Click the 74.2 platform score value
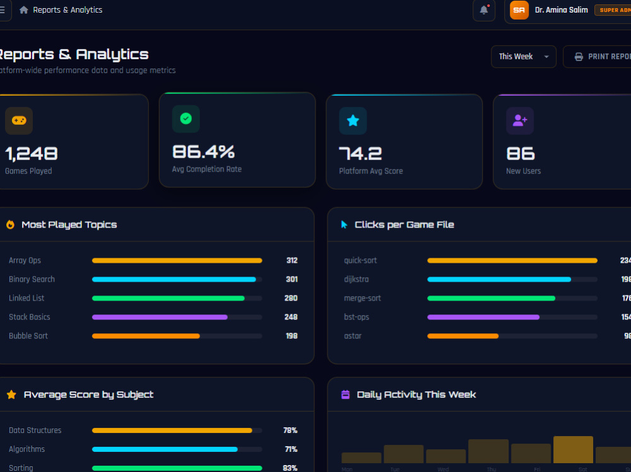631x472 pixels. (360, 154)
